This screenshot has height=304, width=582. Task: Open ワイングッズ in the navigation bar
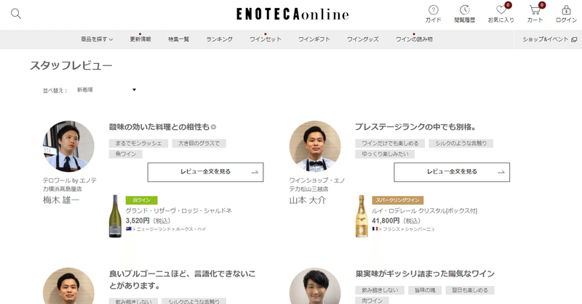pyautogui.click(x=362, y=39)
